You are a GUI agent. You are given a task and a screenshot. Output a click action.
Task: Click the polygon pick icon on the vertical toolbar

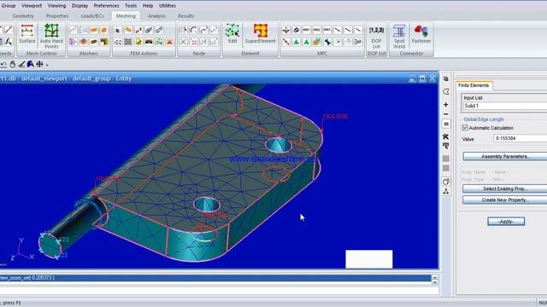pos(446,91)
